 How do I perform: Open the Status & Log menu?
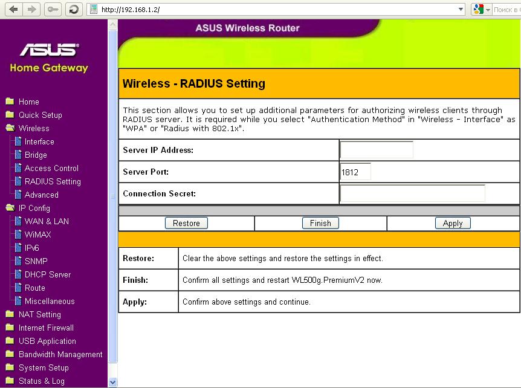[41, 381]
